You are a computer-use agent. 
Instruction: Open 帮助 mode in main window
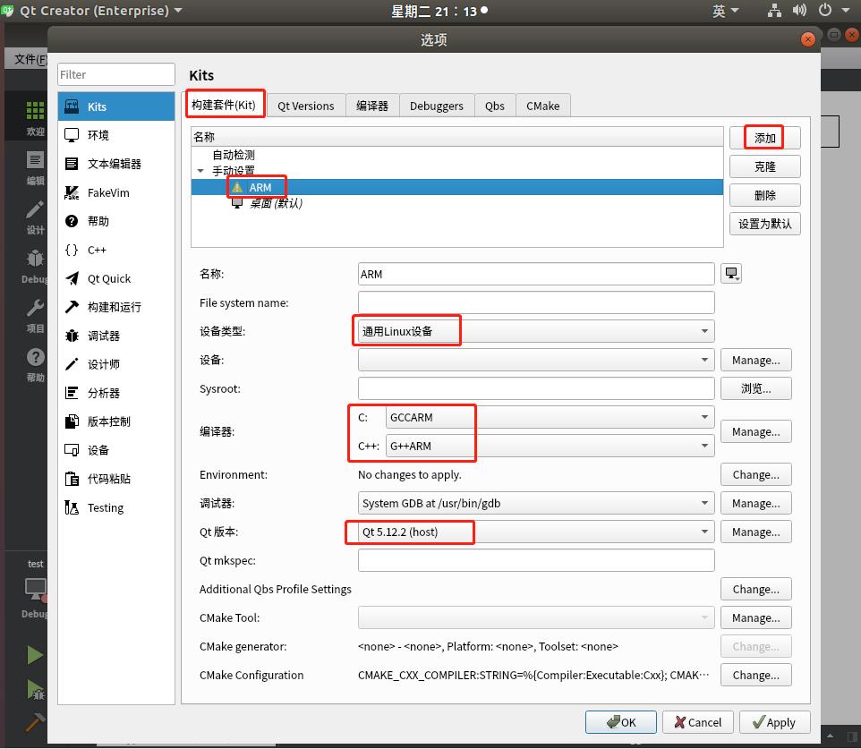pos(35,364)
